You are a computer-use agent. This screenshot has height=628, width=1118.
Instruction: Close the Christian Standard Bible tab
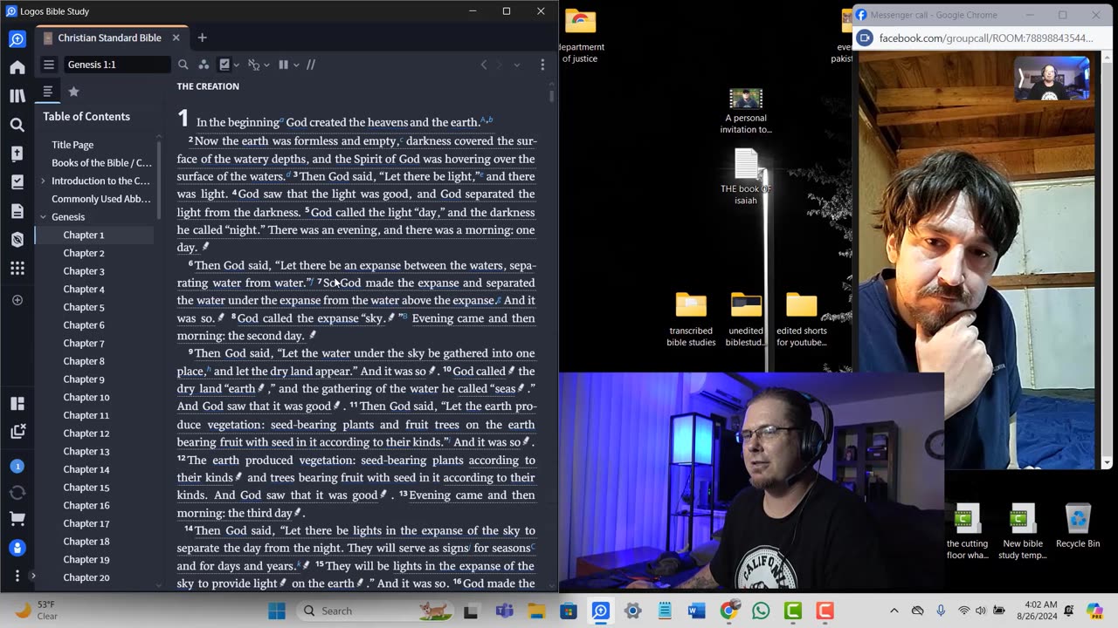click(176, 38)
